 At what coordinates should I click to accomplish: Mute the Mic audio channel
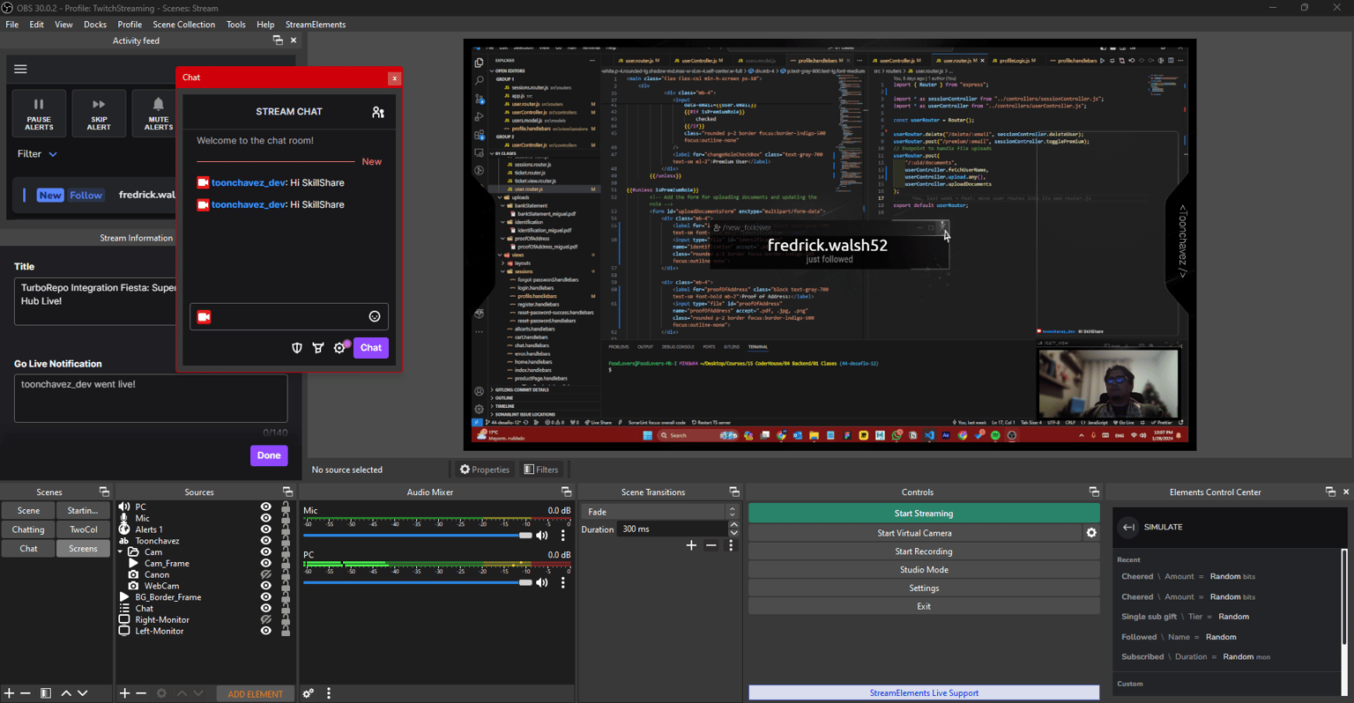(x=542, y=535)
